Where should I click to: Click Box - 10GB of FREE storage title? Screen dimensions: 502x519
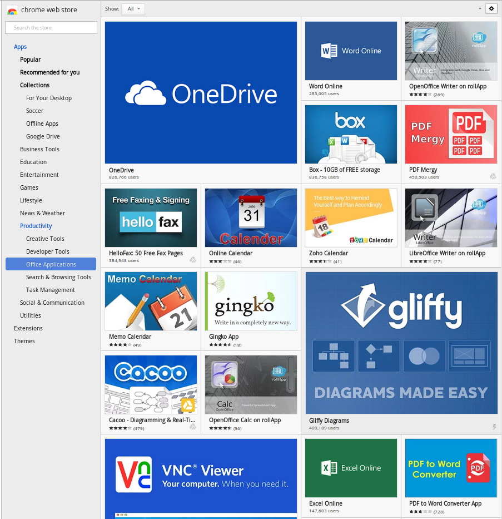(344, 170)
